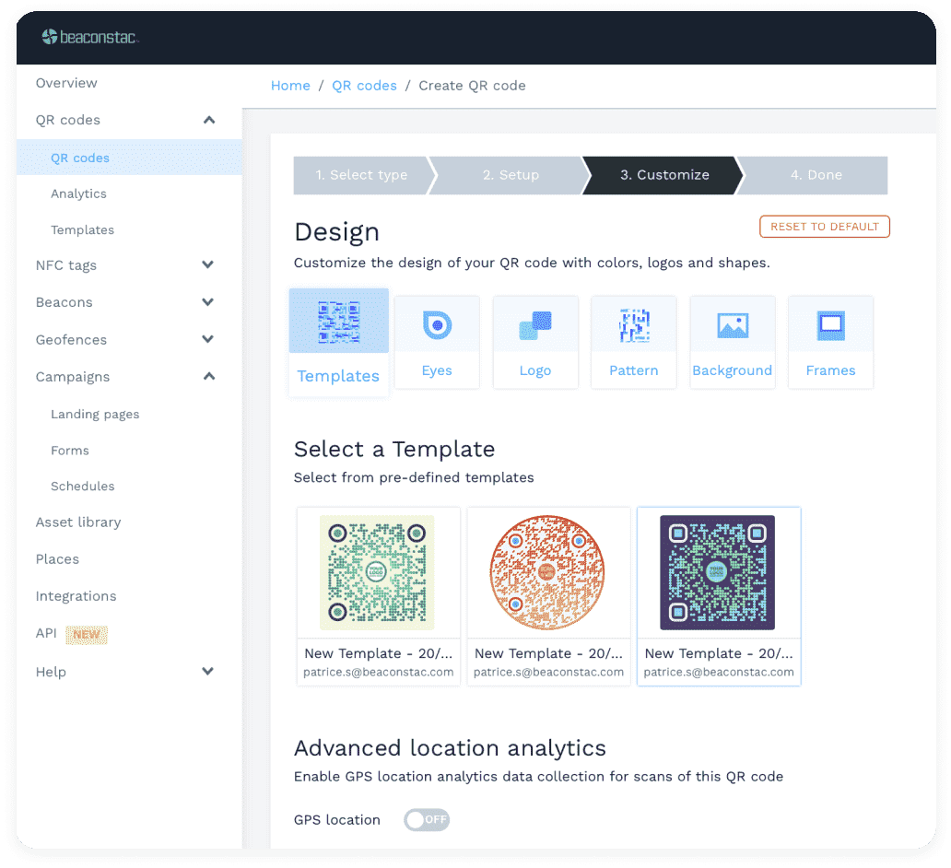Select the dark purple QR template thumbnail

pos(718,572)
